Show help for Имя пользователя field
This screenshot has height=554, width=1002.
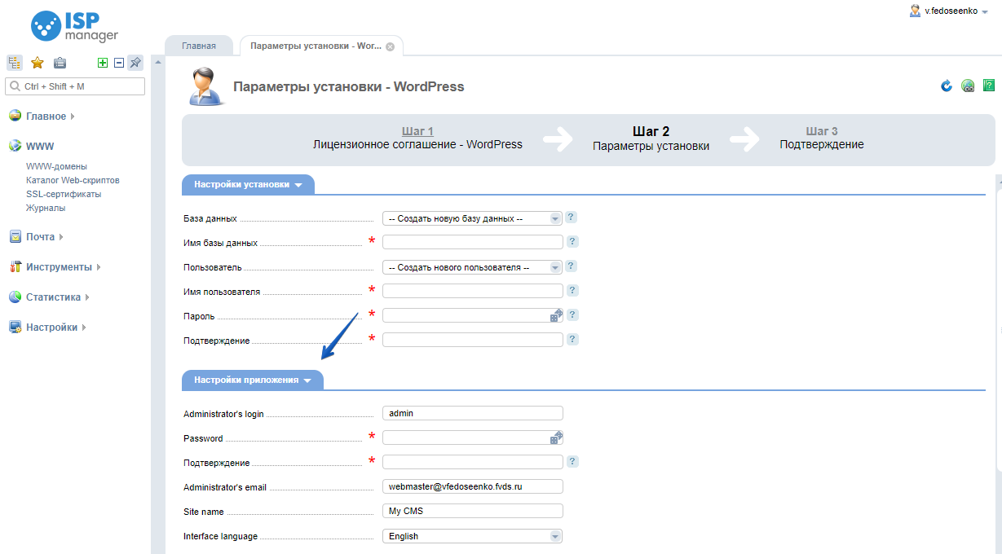572,291
